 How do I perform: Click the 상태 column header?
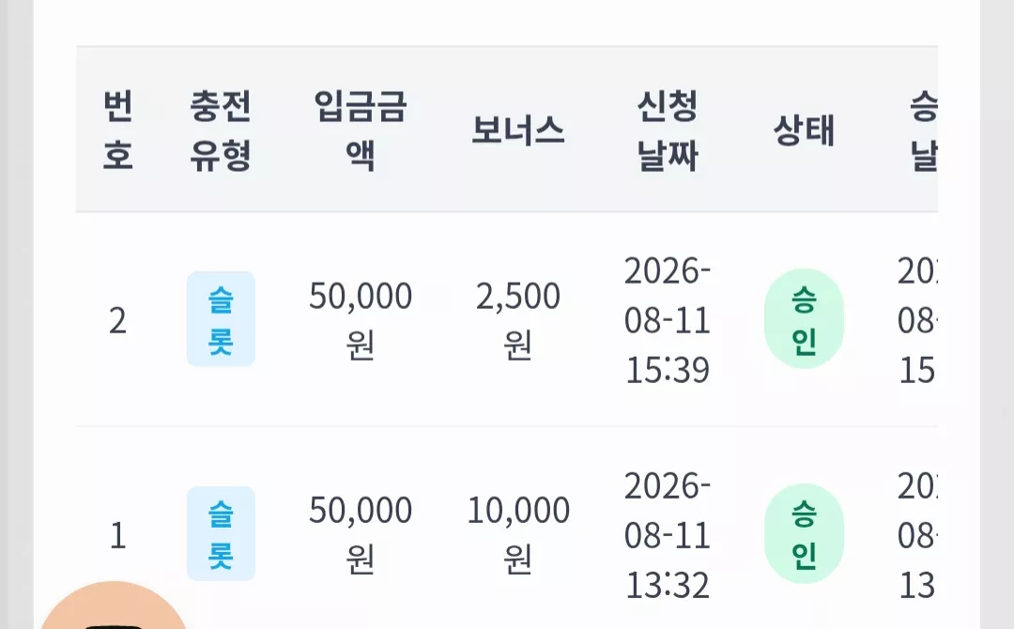(804, 130)
